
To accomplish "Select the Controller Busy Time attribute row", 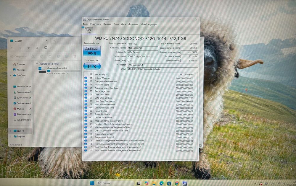I will 140,108.
